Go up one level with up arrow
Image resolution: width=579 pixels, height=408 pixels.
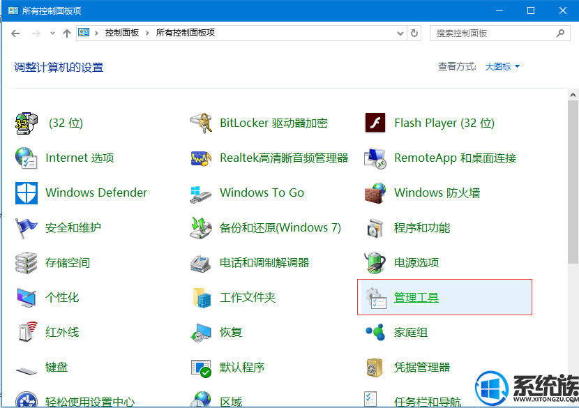point(67,33)
